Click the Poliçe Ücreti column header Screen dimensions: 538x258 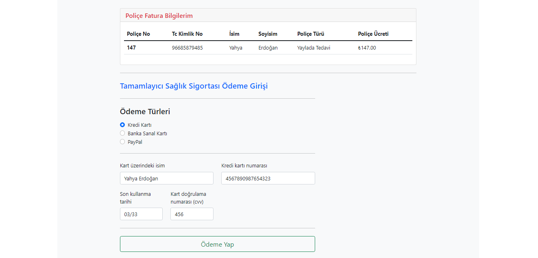(373, 34)
